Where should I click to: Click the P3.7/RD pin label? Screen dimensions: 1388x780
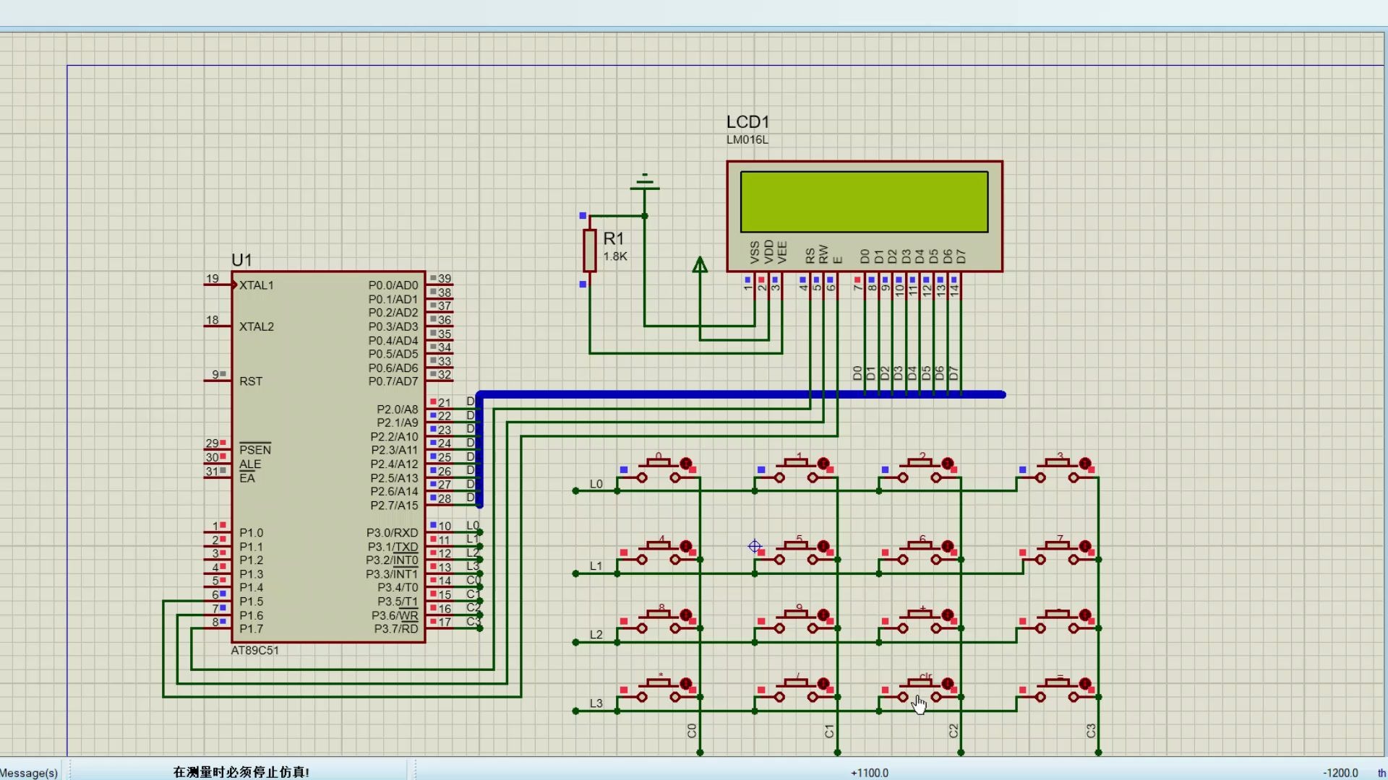click(x=396, y=629)
